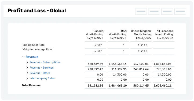Open the Revenue - Other link
Image resolution: width=194 pixels, height=101 pixels.
click(40, 73)
